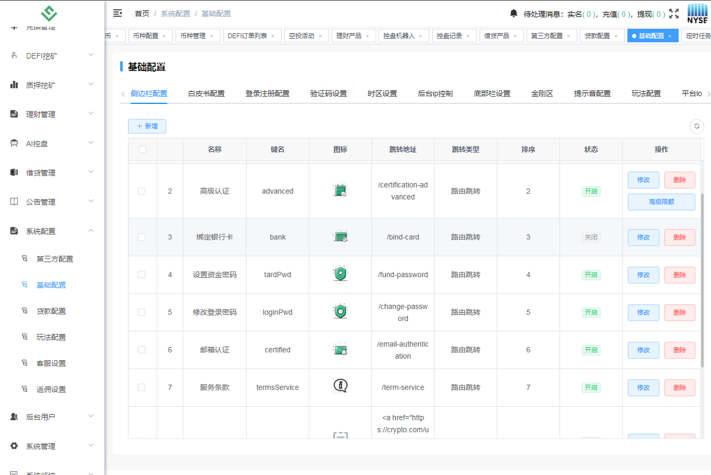Screen dimensions: 711x475
Task: Toggle the select-all header checkbox
Action: pos(142,149)
